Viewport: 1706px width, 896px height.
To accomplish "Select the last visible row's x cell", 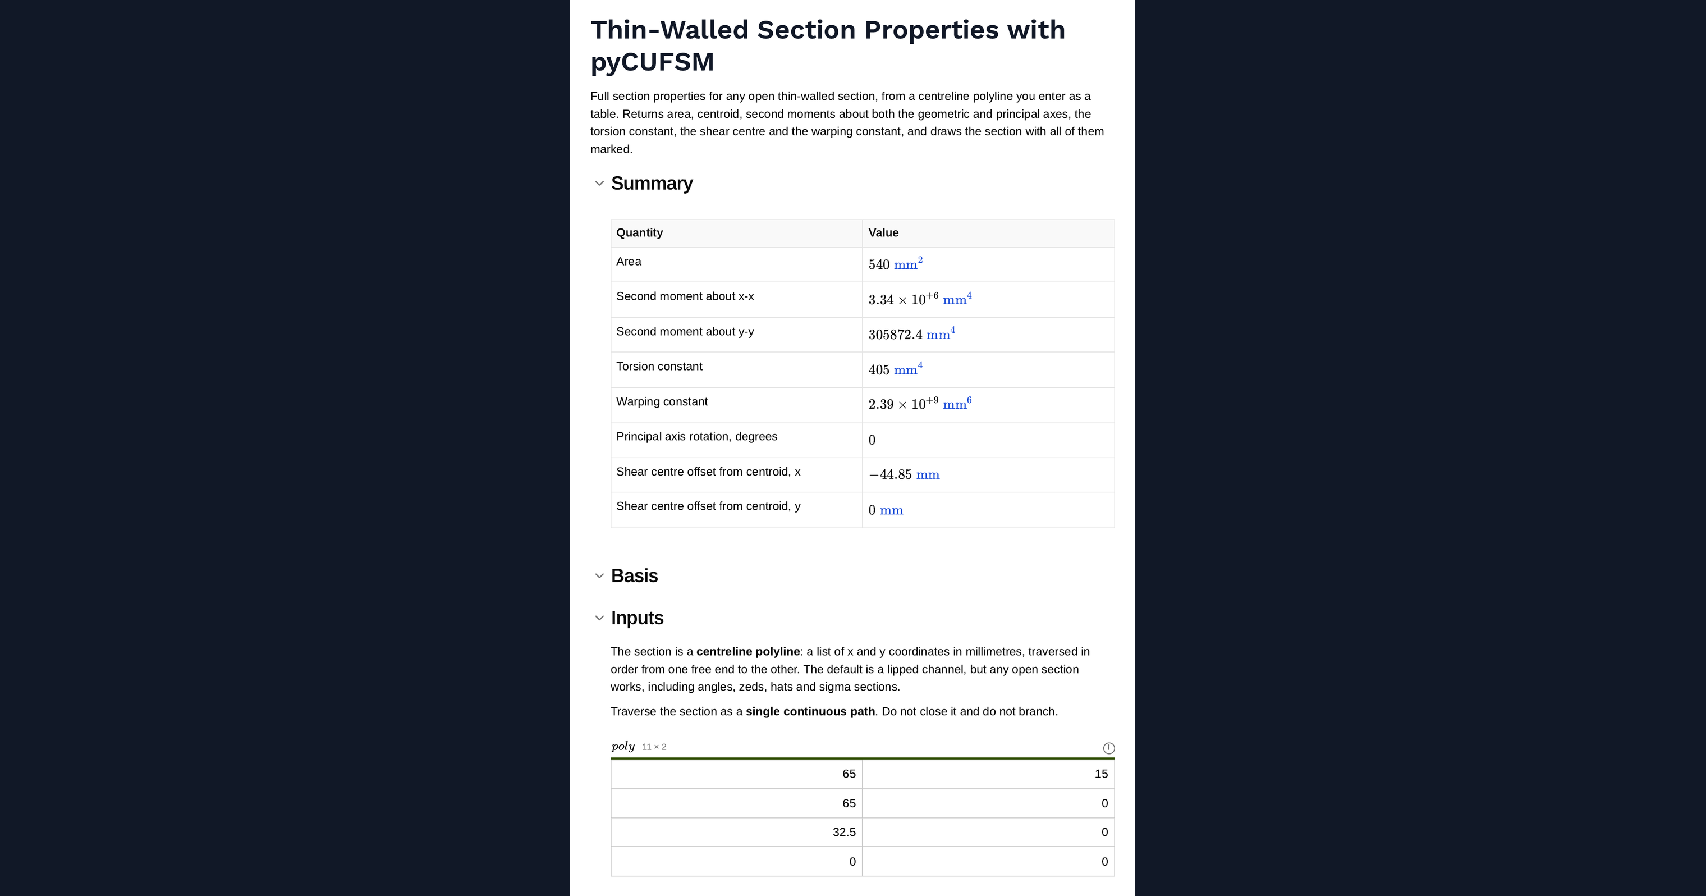I will tap(736, 862).
